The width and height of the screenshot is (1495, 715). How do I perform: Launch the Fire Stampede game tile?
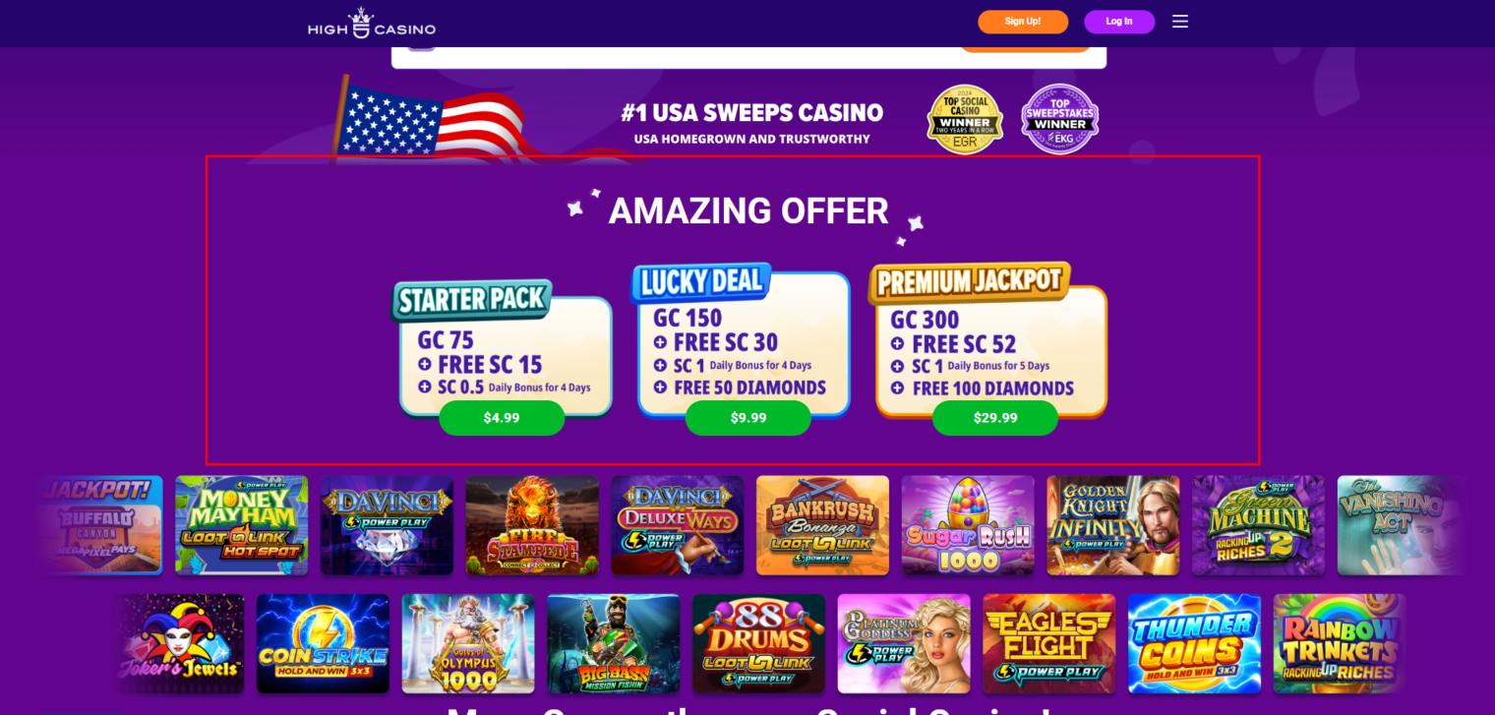(x=532, y=525)
